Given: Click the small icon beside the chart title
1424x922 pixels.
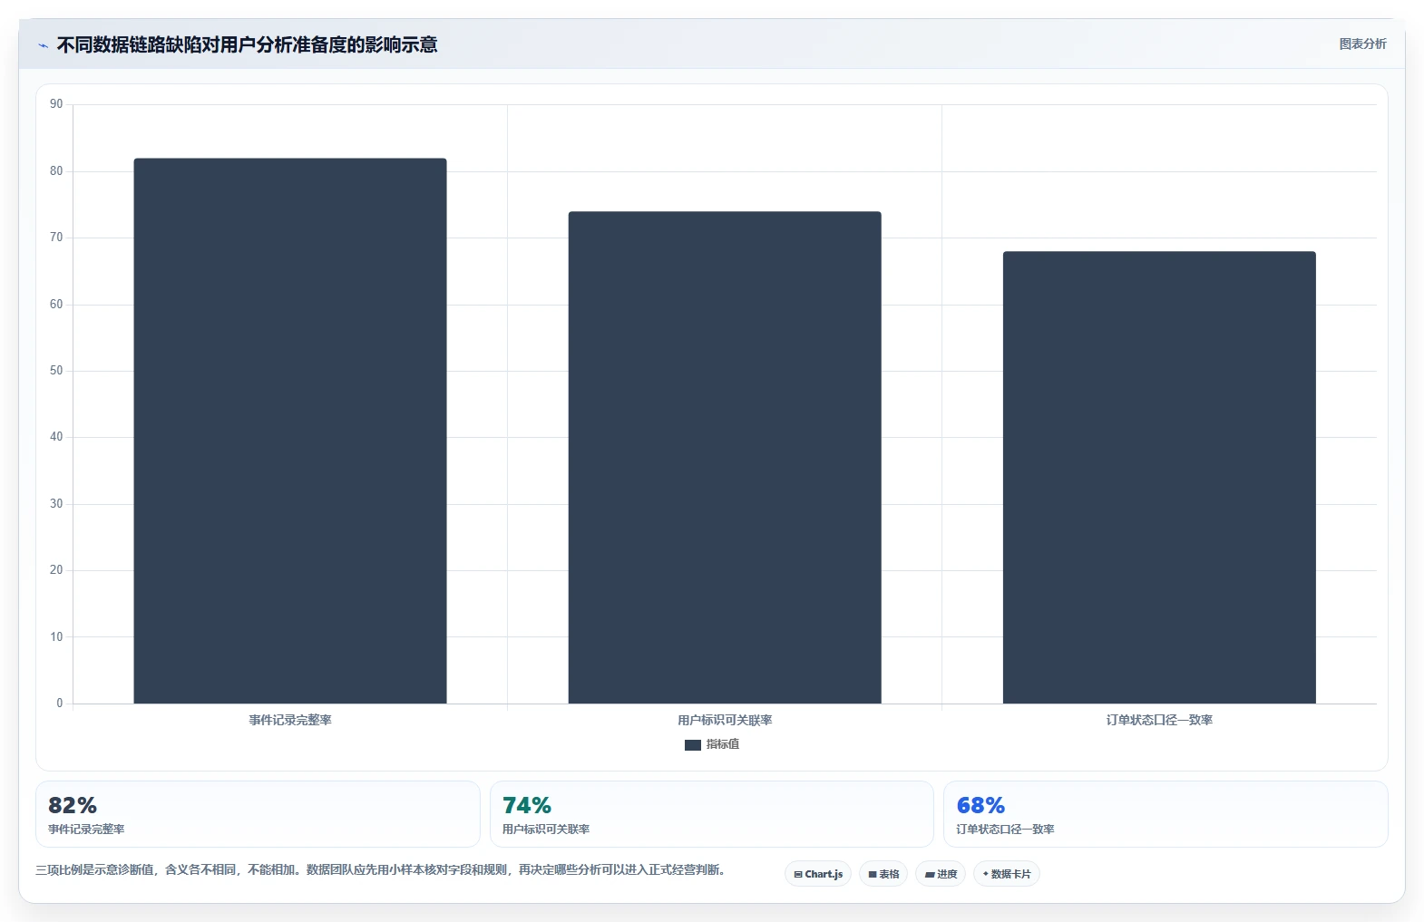Looking at the screenshot, I should point(43,45).
